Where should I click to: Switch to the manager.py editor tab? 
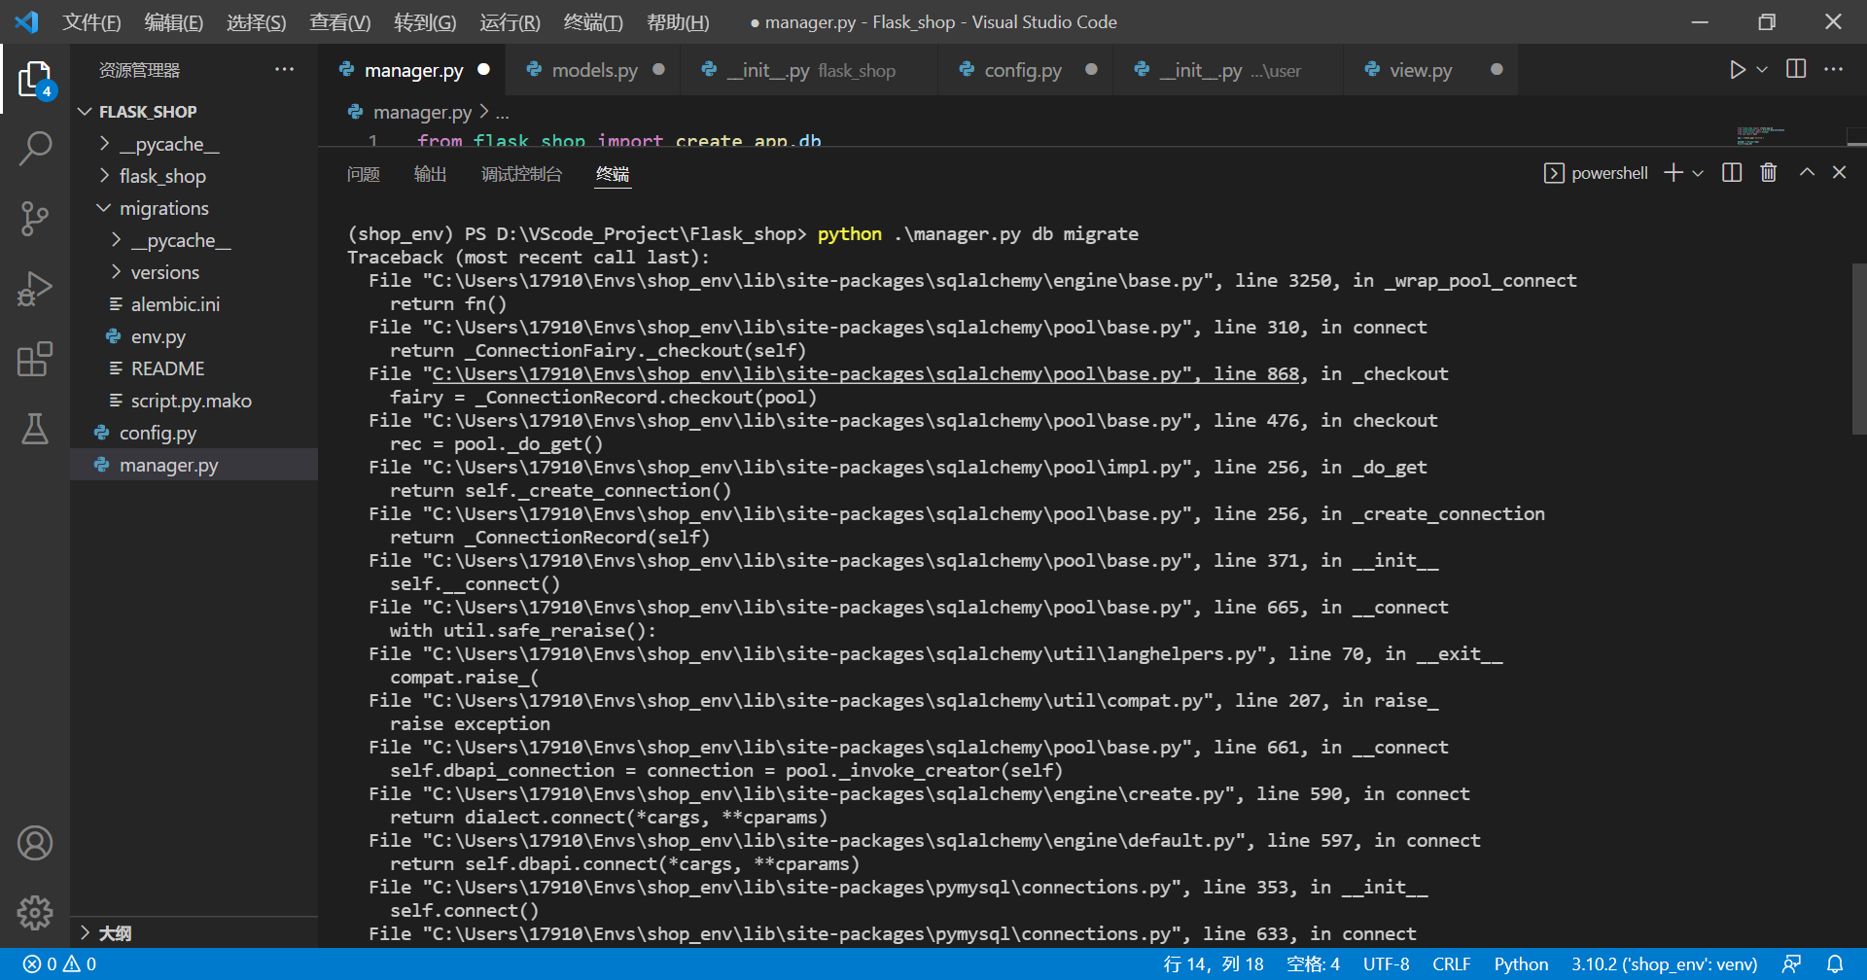pos(413,70)
